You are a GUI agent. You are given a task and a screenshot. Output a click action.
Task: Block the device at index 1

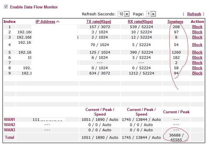point(197,27)
